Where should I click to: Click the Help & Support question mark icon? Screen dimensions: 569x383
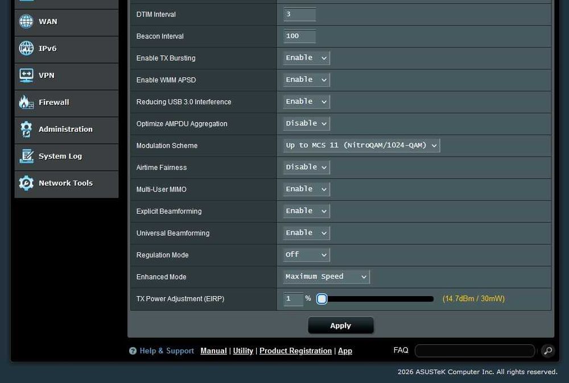(x=133, y=351)
